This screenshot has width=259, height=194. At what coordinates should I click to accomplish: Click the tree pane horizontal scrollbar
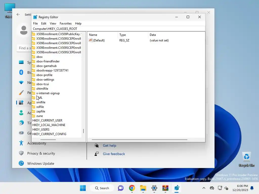pyautogui.click(x=48, y=140)
